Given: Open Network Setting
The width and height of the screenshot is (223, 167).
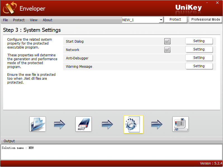Looking at the screenshot, I should click(199, 49).
